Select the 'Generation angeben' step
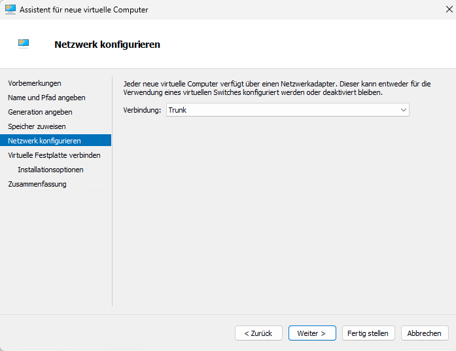The width and height of the screenshot is (456, 351). (x=41, y=112)
